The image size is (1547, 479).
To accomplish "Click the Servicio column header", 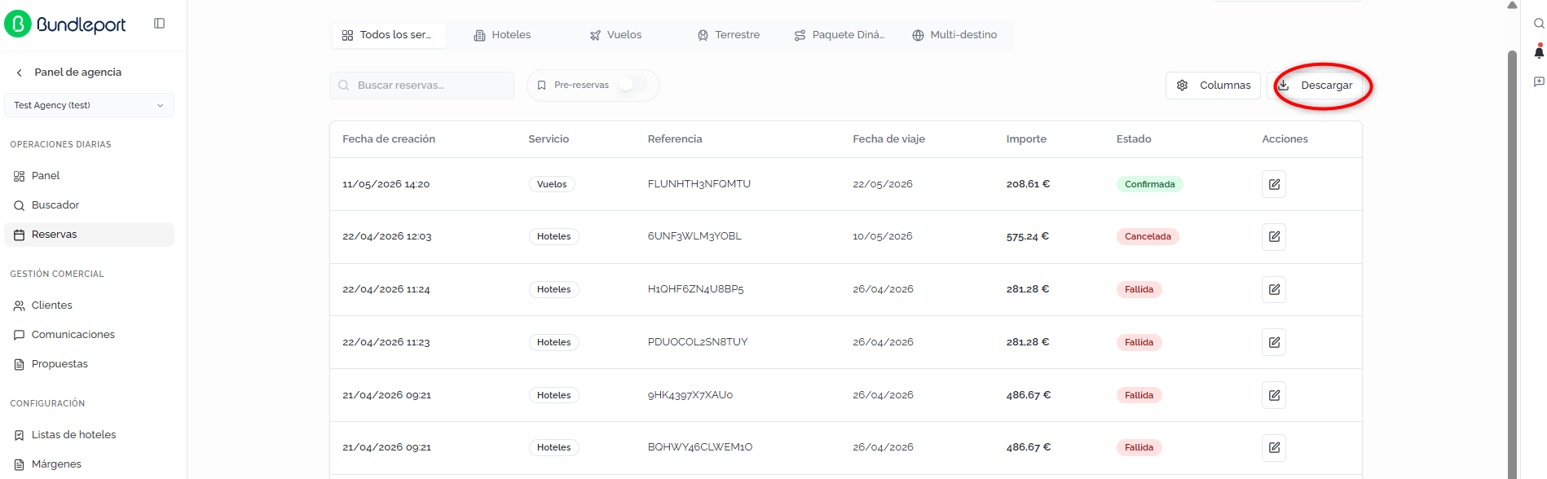I will [549, 139].
